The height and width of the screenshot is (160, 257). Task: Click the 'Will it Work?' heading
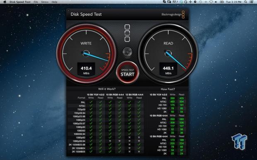[x=107, y=89]
